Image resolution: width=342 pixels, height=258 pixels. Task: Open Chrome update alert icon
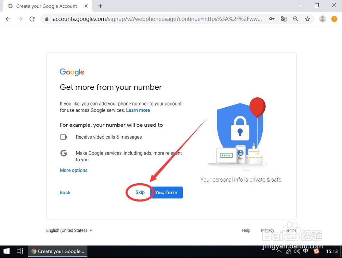[x=334, y=19]
